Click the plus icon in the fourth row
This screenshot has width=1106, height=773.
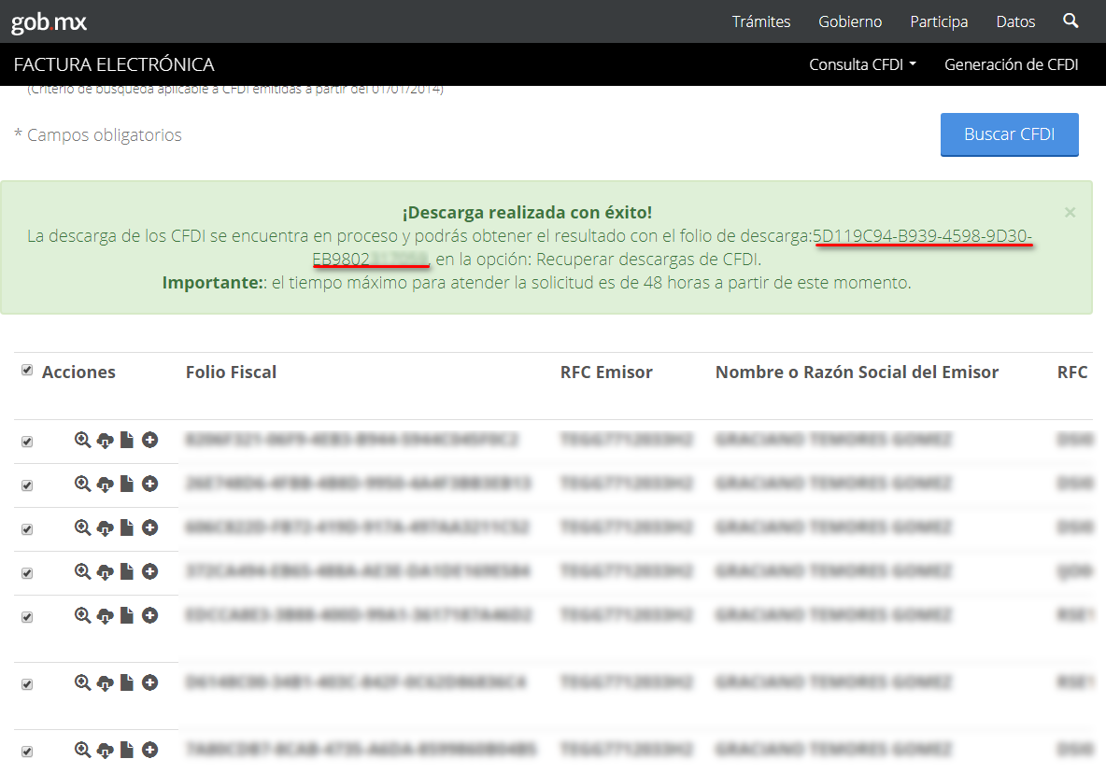[x=149, y=571]
